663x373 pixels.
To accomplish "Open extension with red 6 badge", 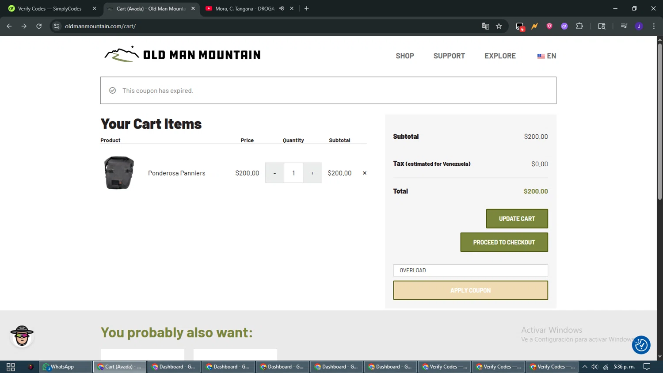I will pyautogui.click(x=520, y=27).
